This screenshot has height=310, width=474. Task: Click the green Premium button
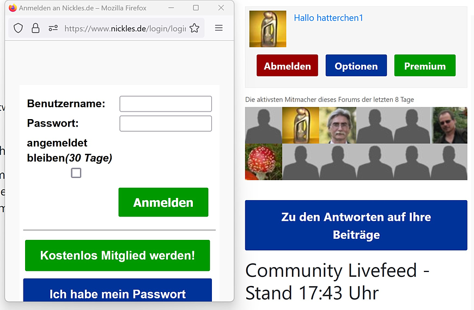[x=425, y=65]
